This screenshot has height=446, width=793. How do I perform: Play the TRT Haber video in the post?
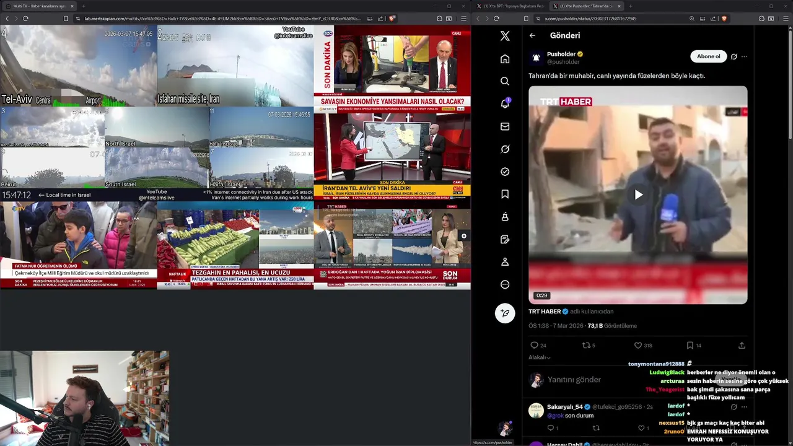click(638, 195)
